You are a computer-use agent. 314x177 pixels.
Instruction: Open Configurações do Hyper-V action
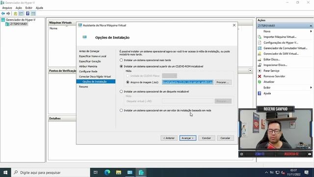(281, 43)
